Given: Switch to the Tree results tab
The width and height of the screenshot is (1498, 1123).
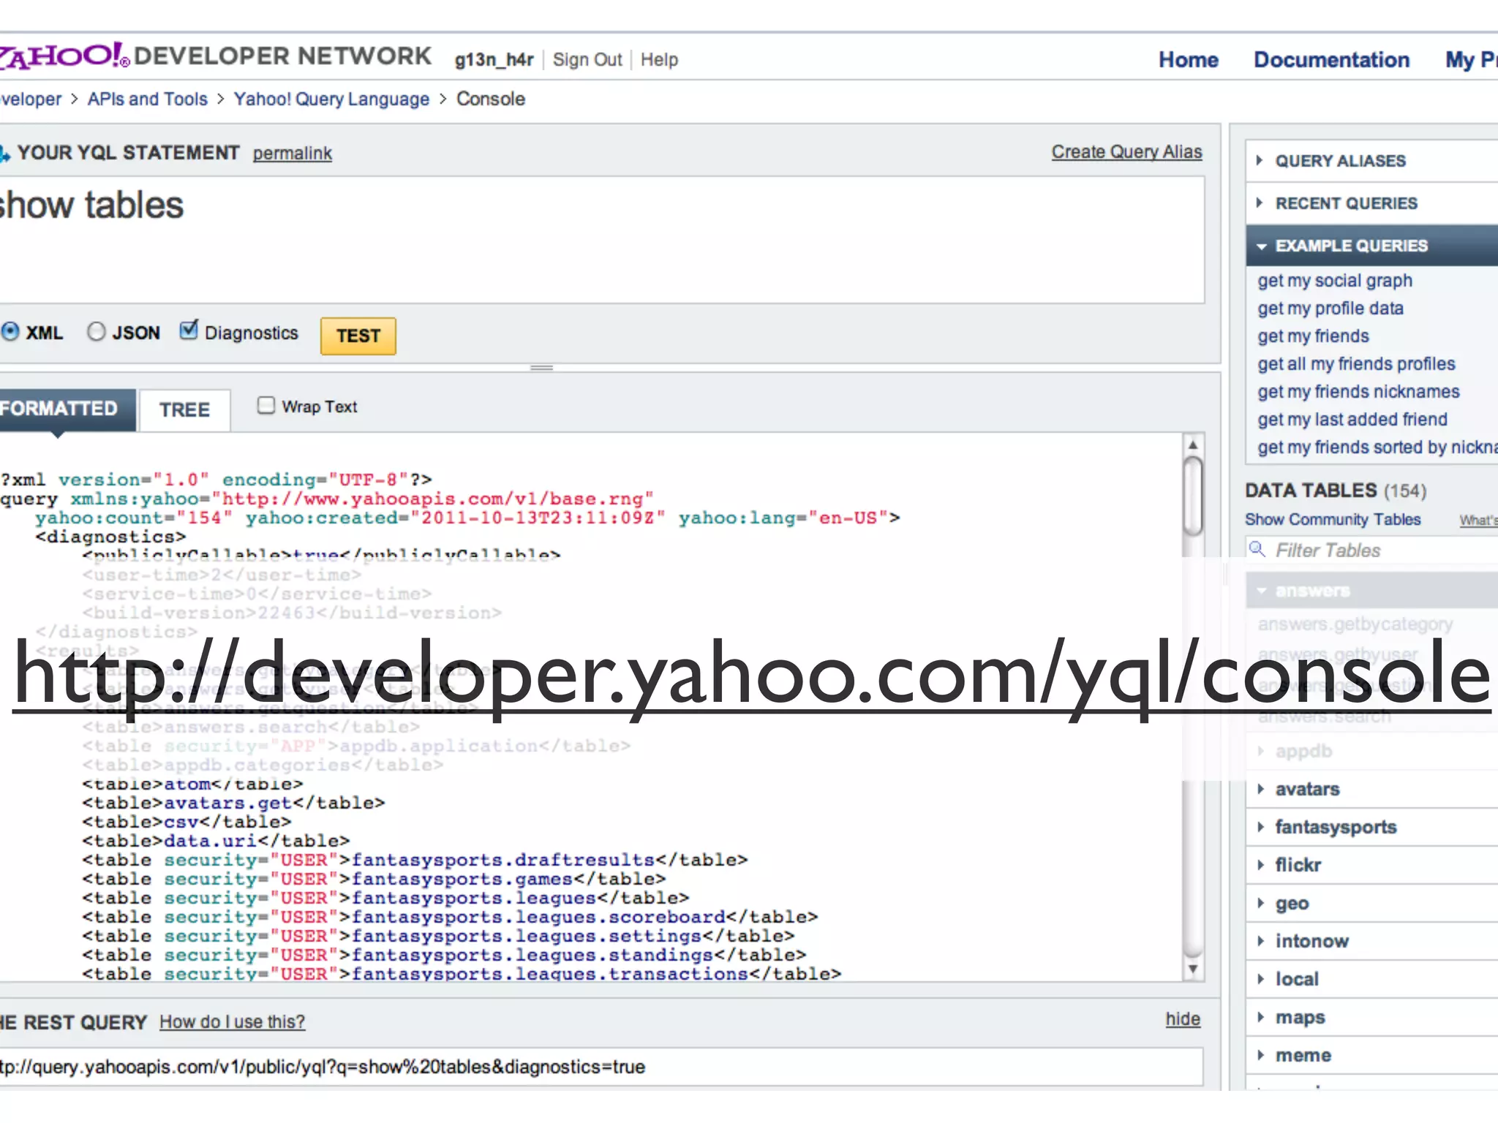Looking at the screenshot, I should pyautogui.click(x=185, y=410).
